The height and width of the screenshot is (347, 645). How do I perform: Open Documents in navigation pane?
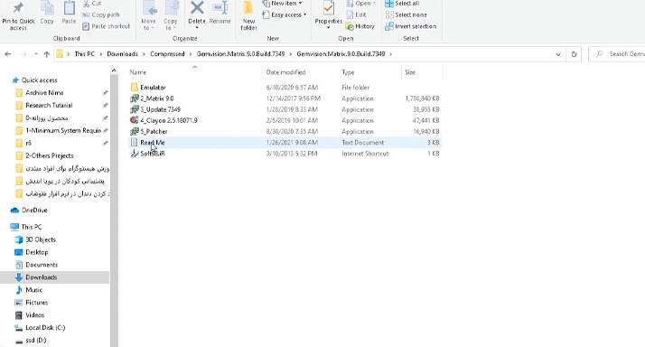coord(42,265)
